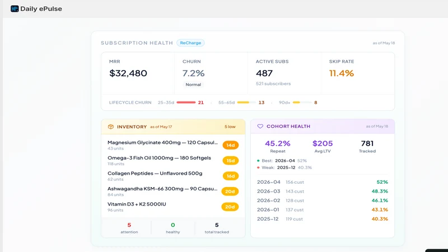The height and width of the screenshot is (252, 448).
Task: Select the 2026-01 cohort row
Action: [323, 209]
